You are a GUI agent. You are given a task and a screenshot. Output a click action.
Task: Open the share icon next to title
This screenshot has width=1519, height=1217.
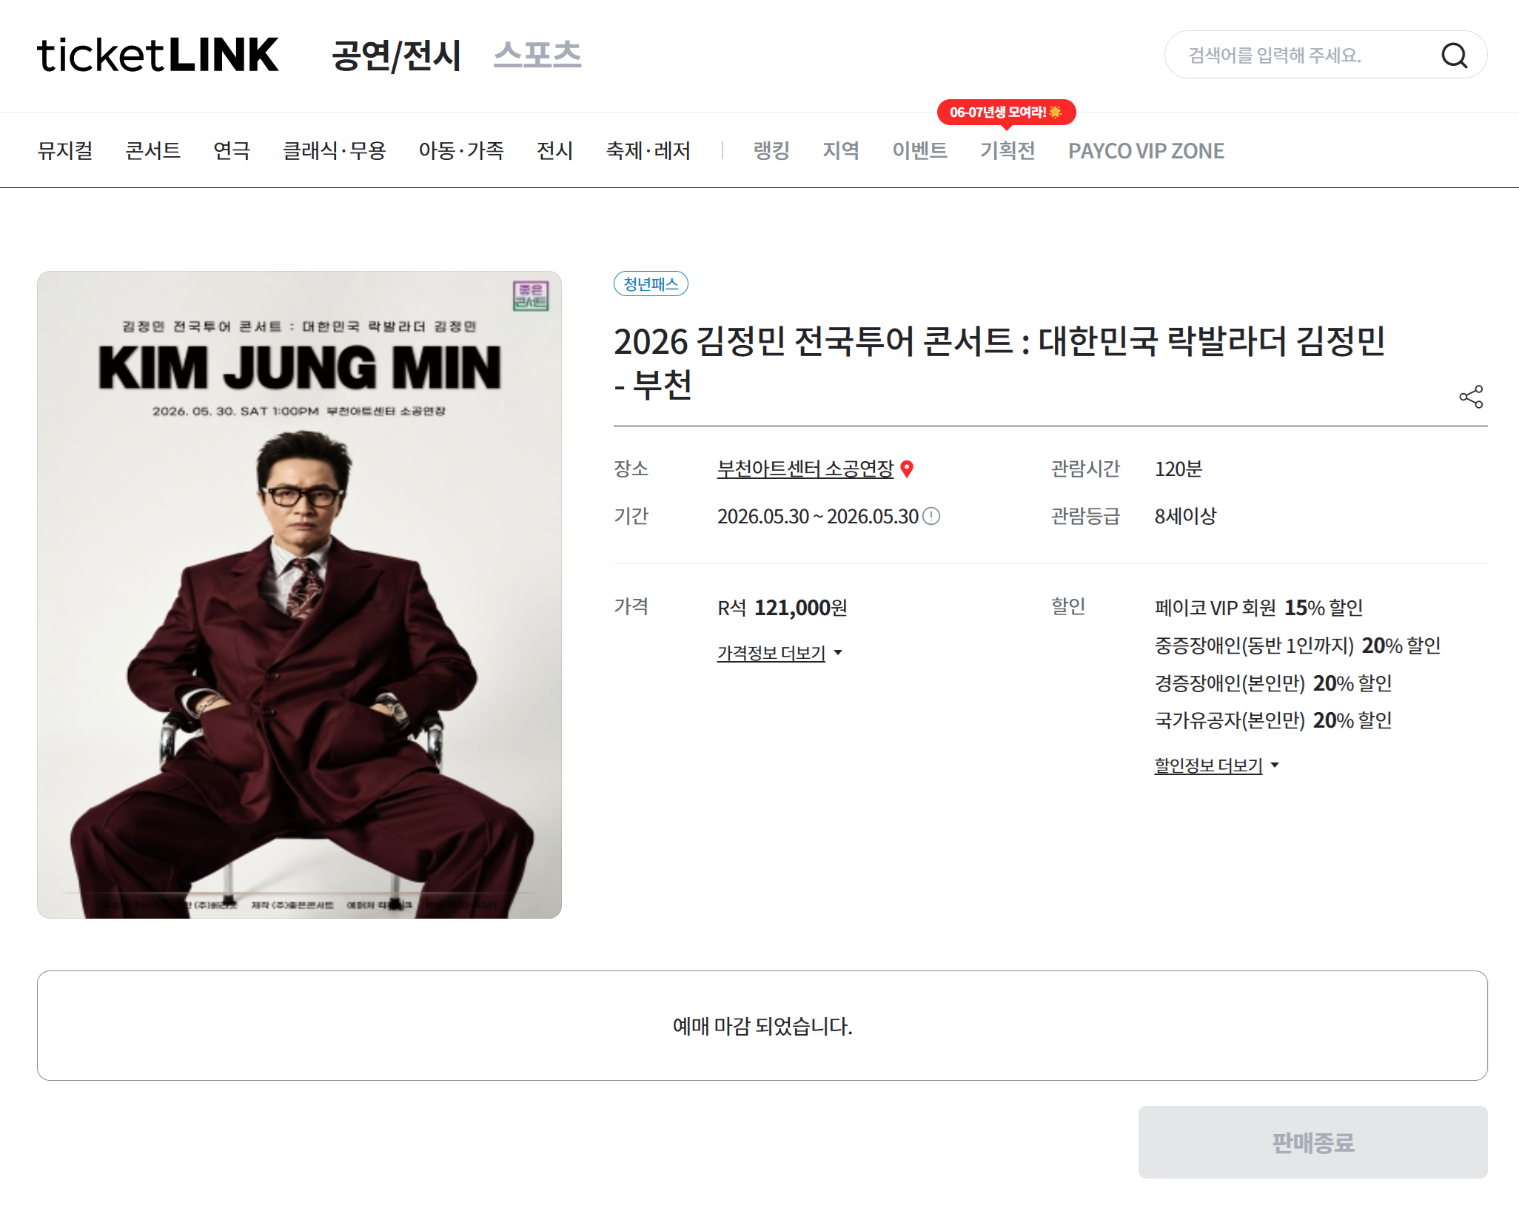pos(1471,397)
